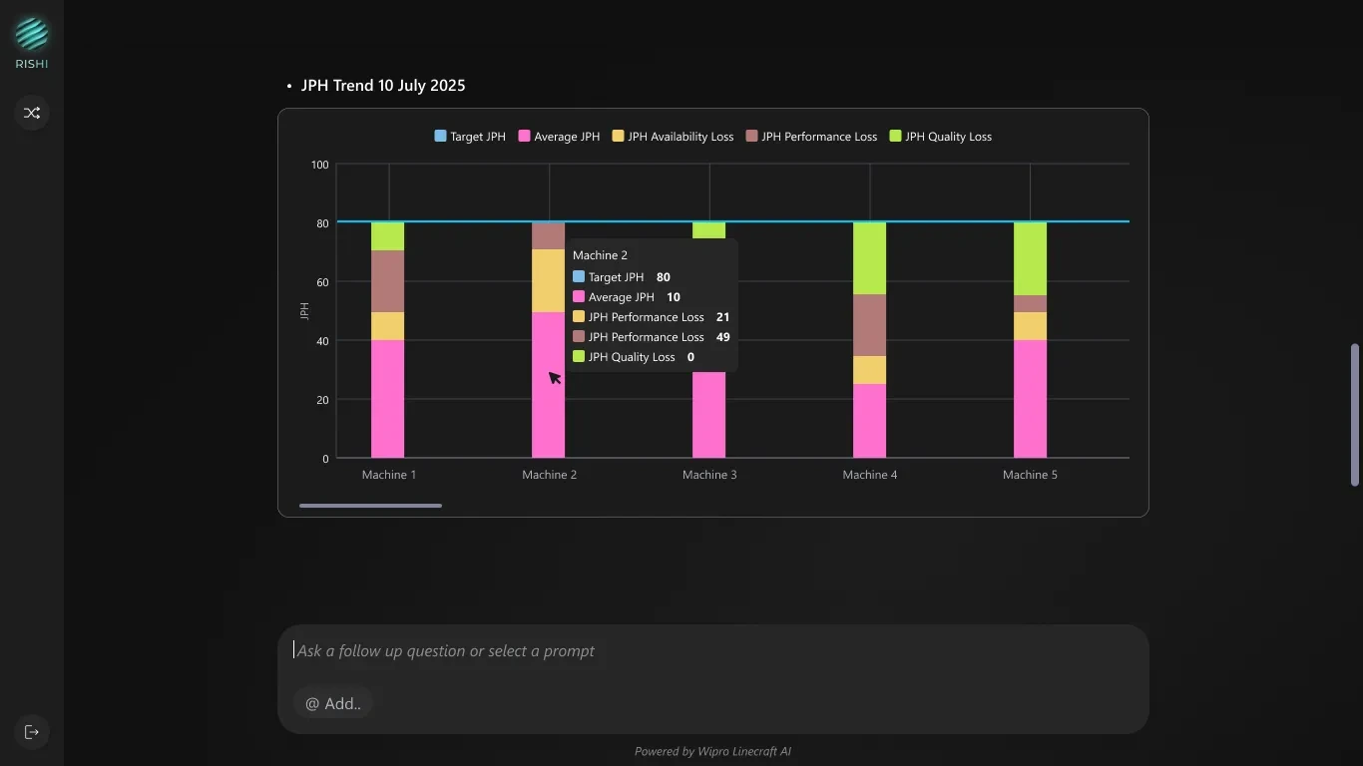This screenshot has width=1363, height=766.
Task: Select Machine 3's green Quality Loss segment
Action: [x=709, y=230]
